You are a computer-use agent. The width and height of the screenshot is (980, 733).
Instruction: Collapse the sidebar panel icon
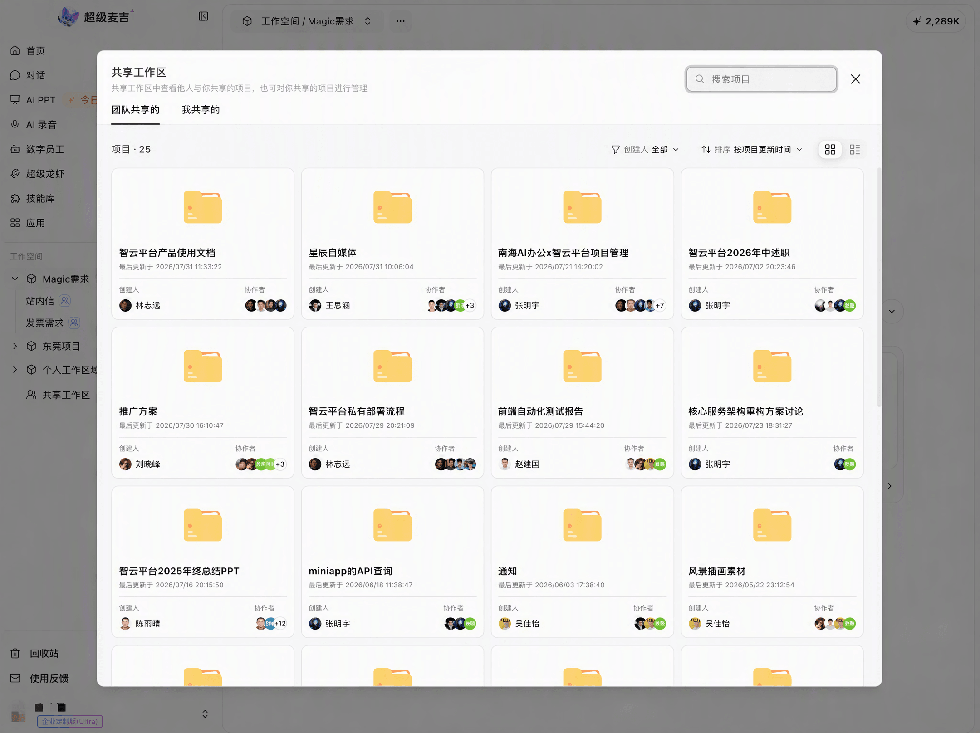203,16
